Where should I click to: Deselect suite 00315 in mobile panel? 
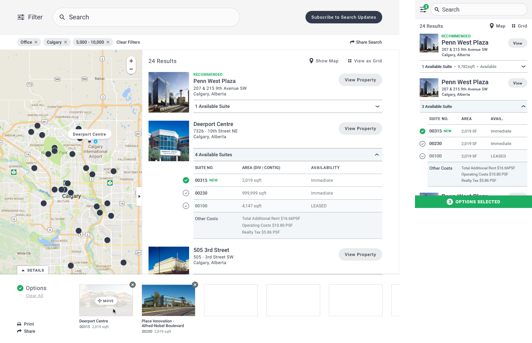[x=422, y=131]
